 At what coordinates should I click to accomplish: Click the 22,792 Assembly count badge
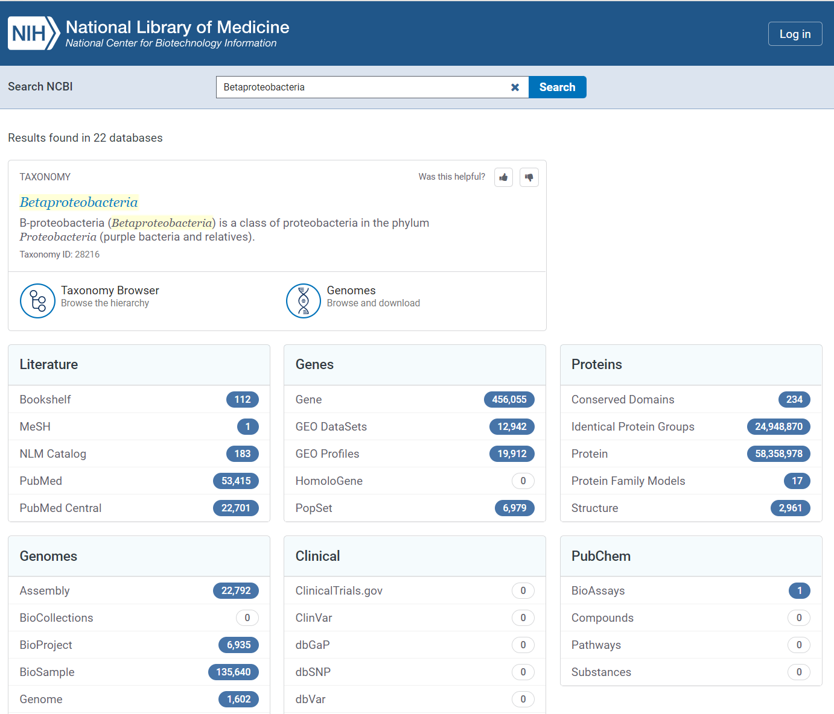click(236, 590)
